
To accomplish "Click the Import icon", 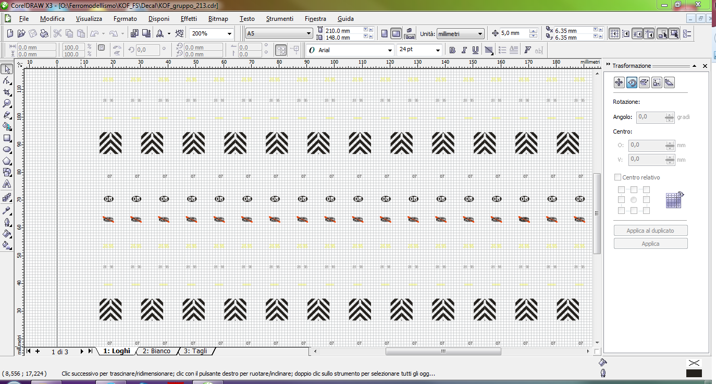I will (x=134, y=33).
